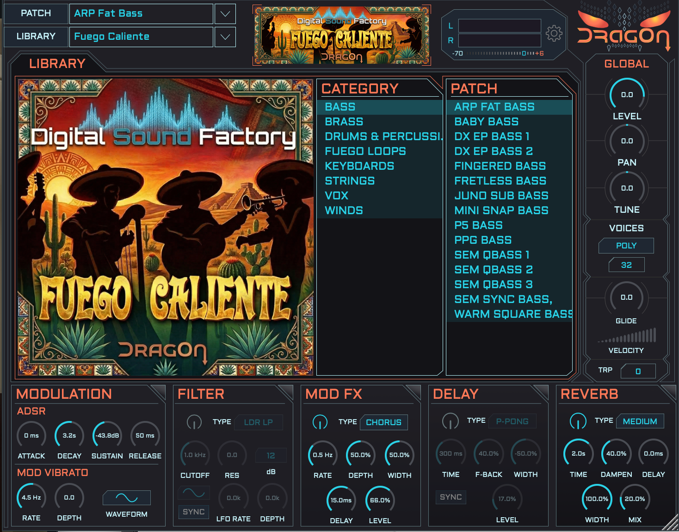Select the PPG BASS patch
The width and height of the screenshot is (679, 532).
pyautogui.click(x=509, y=240)
